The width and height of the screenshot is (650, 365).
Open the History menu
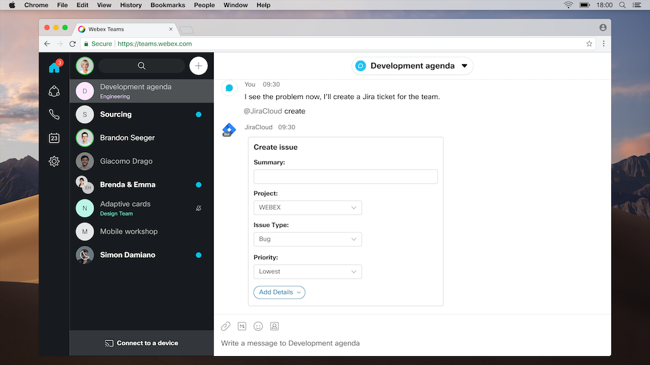pos(131,5)
